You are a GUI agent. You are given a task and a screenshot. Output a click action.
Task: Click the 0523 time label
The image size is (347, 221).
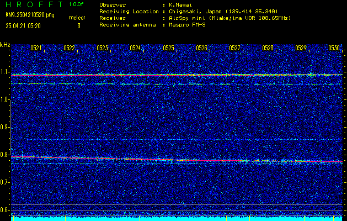coord(102,48)
